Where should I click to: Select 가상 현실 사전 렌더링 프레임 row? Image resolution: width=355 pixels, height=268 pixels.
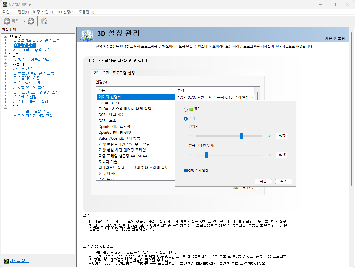(136, 150)
